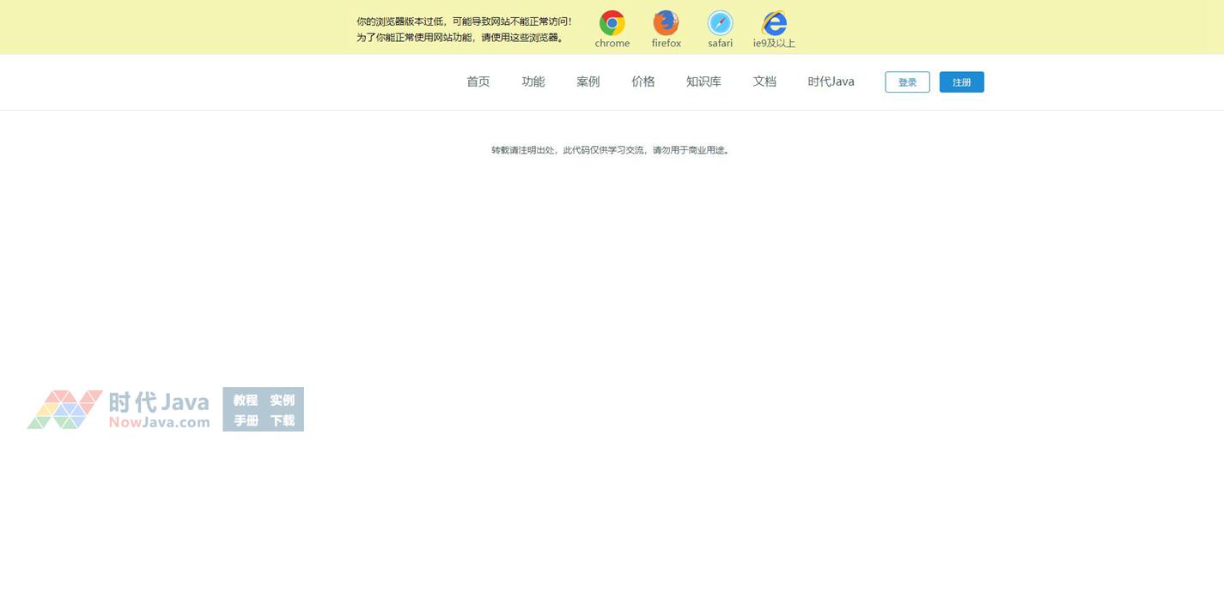The height and width of the screenshot is (616, 1224).
Task: Click 手册 in the watermark box
Action: coord(246,420)
